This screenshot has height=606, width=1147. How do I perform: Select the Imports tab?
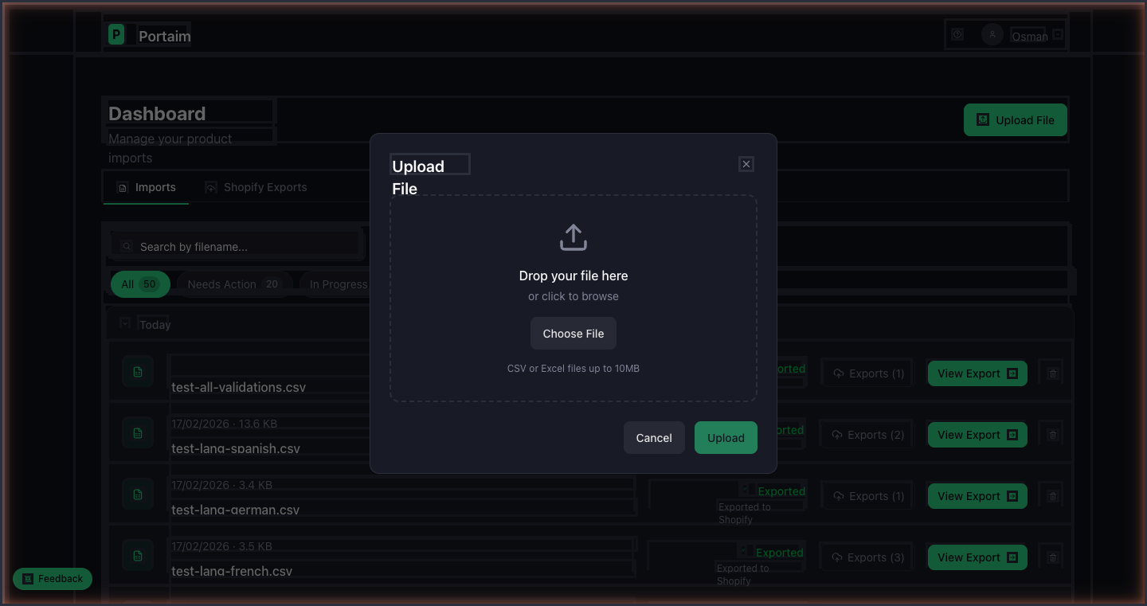click(x=147, y=186)
